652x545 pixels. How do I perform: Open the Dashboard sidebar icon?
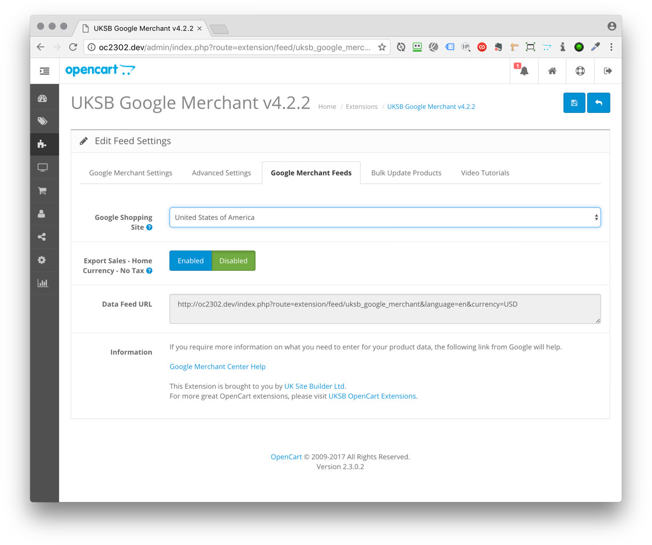pyautogui.click(x=42, y=98)
